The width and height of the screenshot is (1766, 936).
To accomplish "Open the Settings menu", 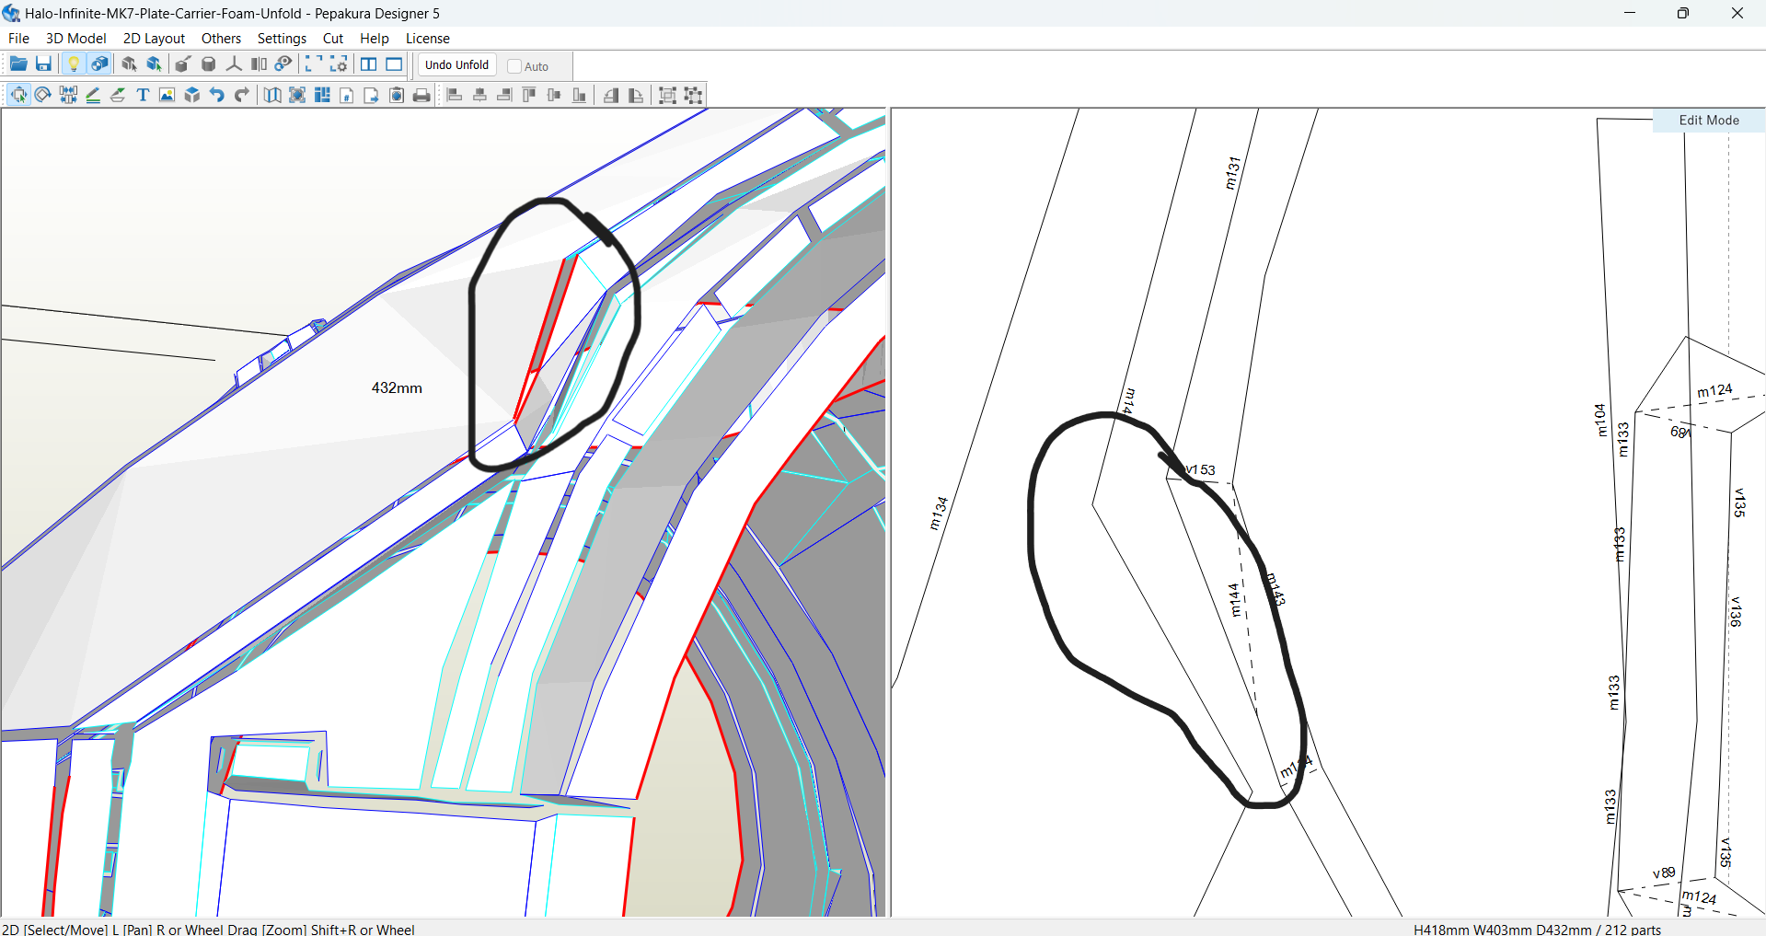I will [282, 39].
